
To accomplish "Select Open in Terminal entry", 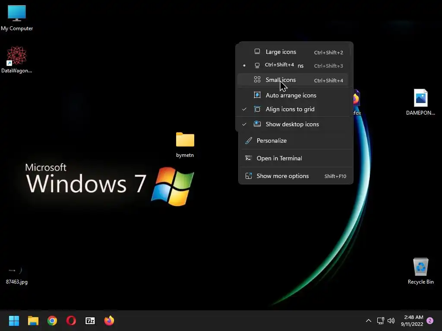I will (x=296, y=158).
